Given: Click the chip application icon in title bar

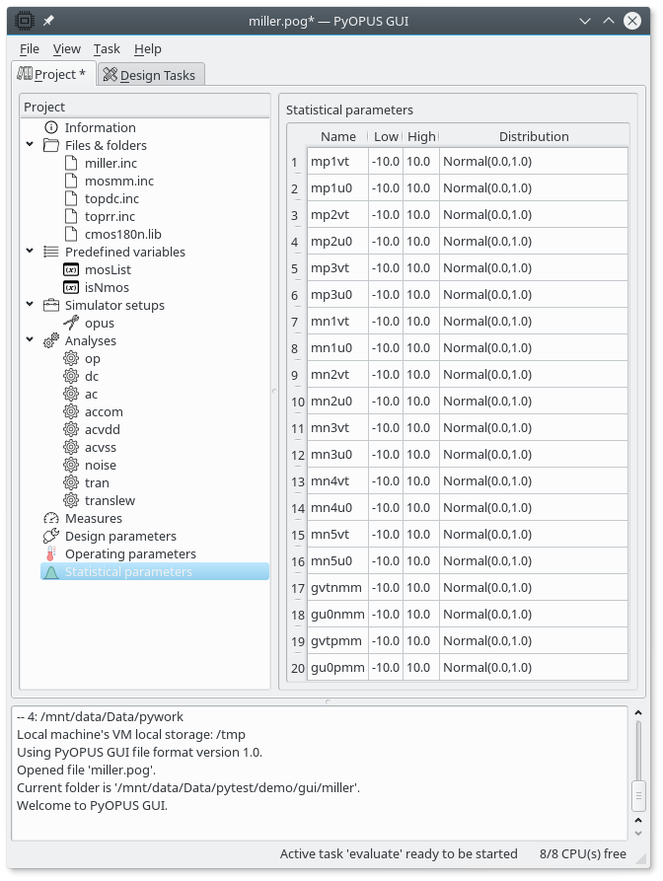Looking at the screenshot, I should point(24,21).
